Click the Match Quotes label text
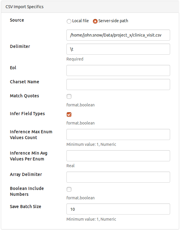 click(x=24, y=96)
